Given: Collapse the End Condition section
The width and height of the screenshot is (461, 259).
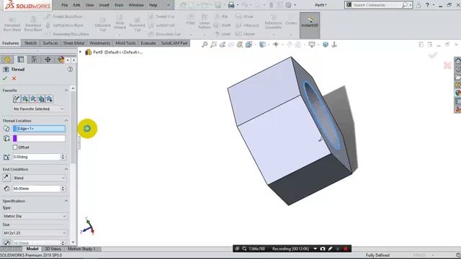Looking at the screenshot, I should click(x=66, y=169).
